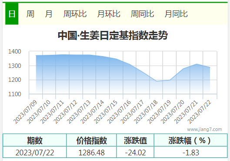Click the 价格指数 column header

click(91, 140)
